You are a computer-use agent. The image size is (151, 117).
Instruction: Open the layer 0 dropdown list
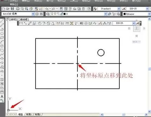coord(105,14)
